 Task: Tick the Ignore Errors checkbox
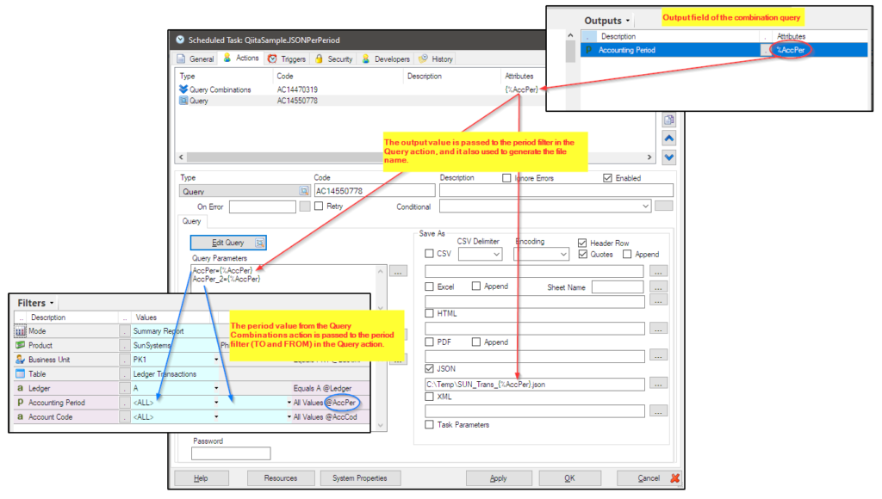(506, 178)
